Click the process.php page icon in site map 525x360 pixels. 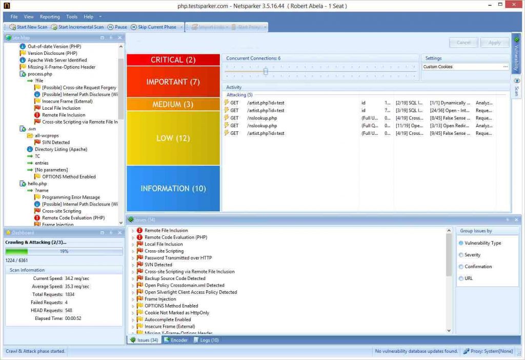pyautogui.click(x=23, y=74)
